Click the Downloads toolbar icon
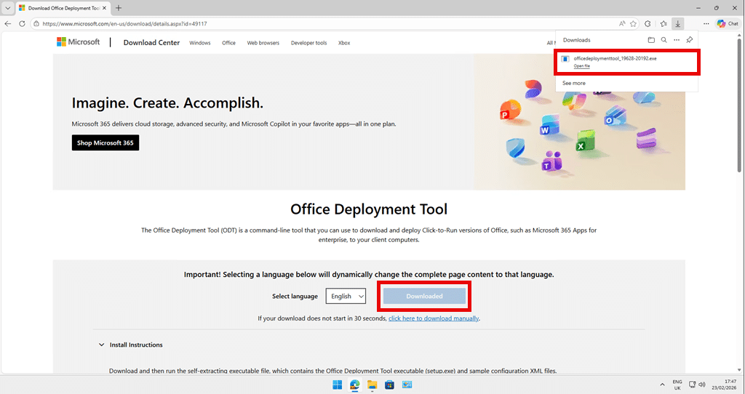The height and width of the screenshot is (394, 745). tap(677, 23)
